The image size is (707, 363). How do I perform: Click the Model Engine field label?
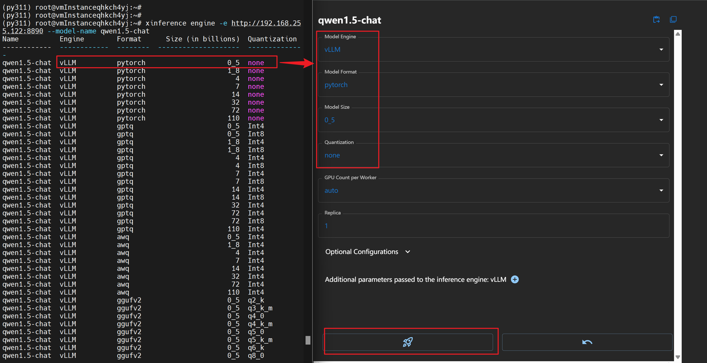pyautogui.click(x=340, y=37)
